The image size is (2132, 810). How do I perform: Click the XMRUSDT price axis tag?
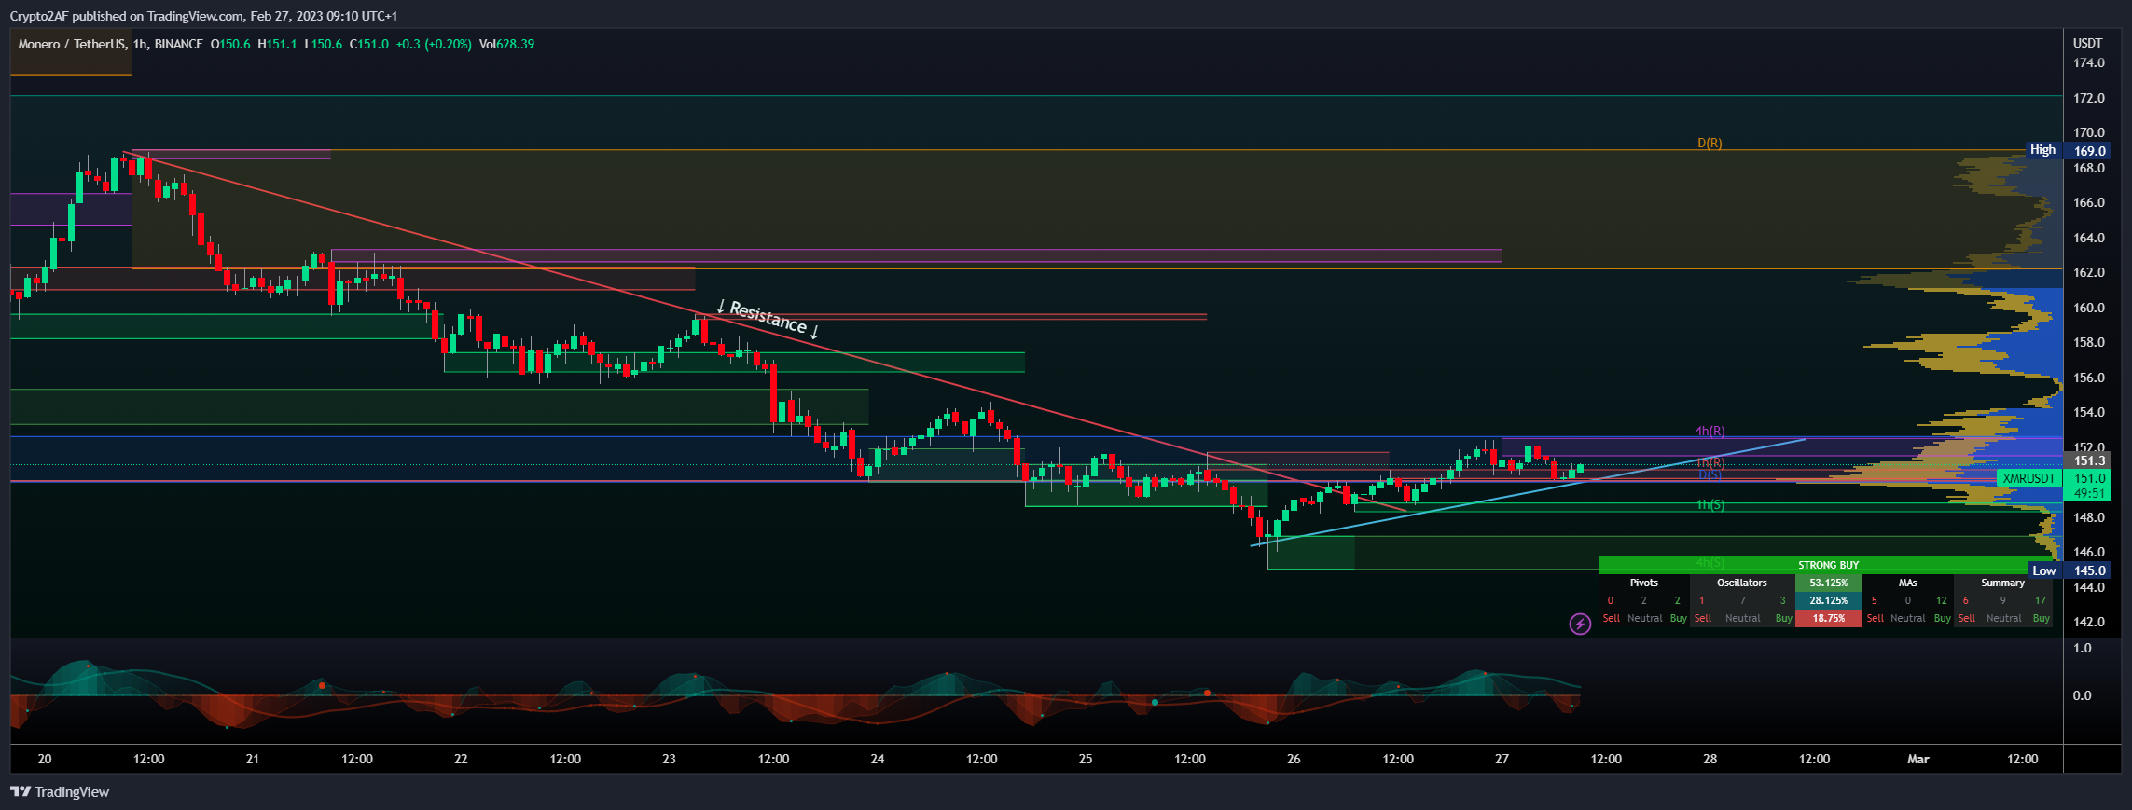pyautogui.click(x=2029, y=478)
